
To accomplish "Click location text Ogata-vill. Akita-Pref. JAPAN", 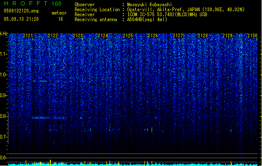I will click(x=164, y=10).
